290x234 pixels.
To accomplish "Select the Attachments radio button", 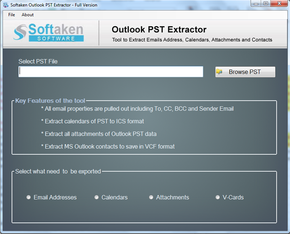I will 151,197.
